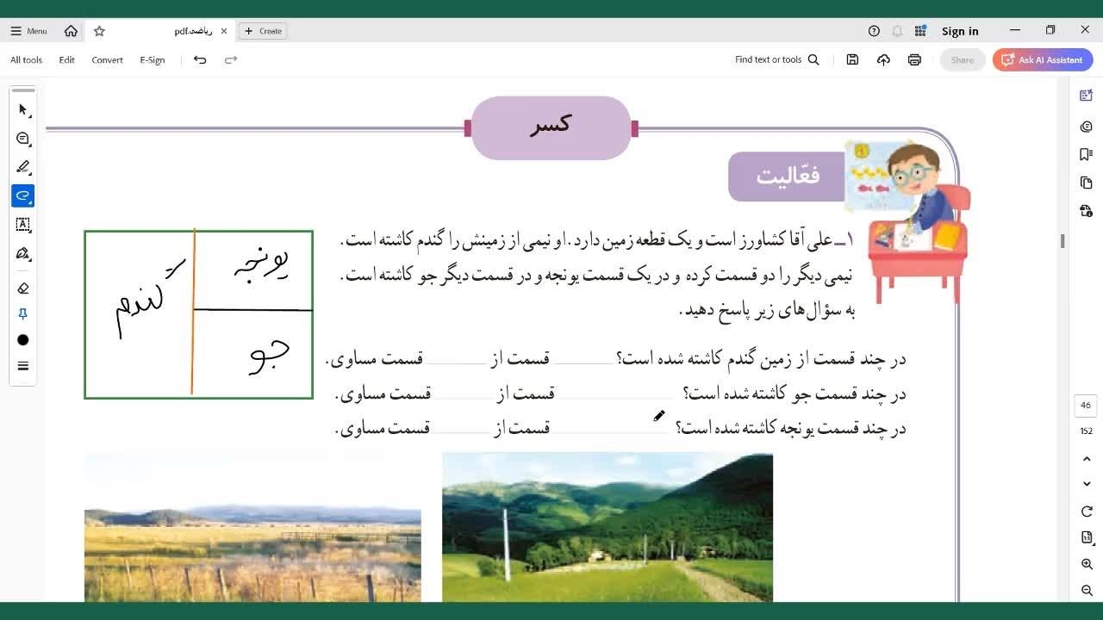Select the Fill & Sign pen tool

(x=23, y=254)
